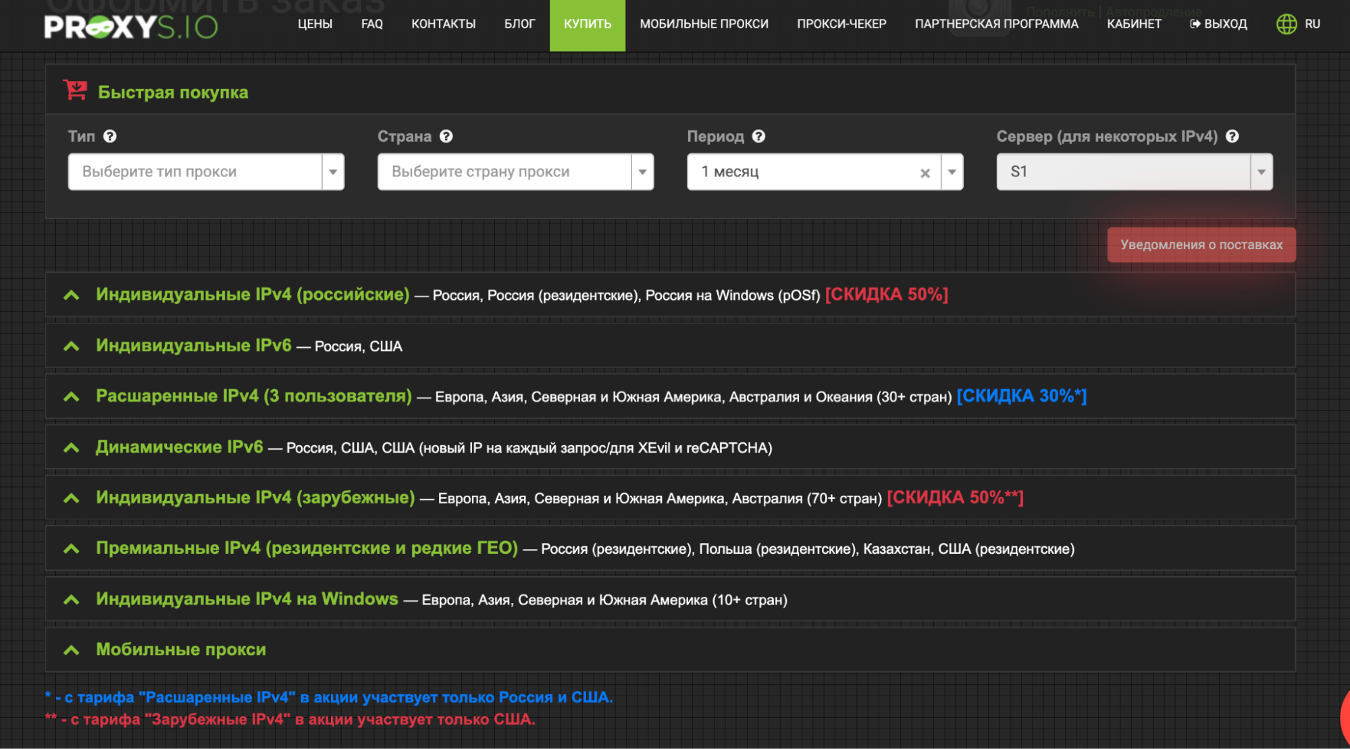The height and width of the screenshot is (749, 1350).
Task: Toggle chevron for Мобильные прокси section
Action: pos(71,650)
